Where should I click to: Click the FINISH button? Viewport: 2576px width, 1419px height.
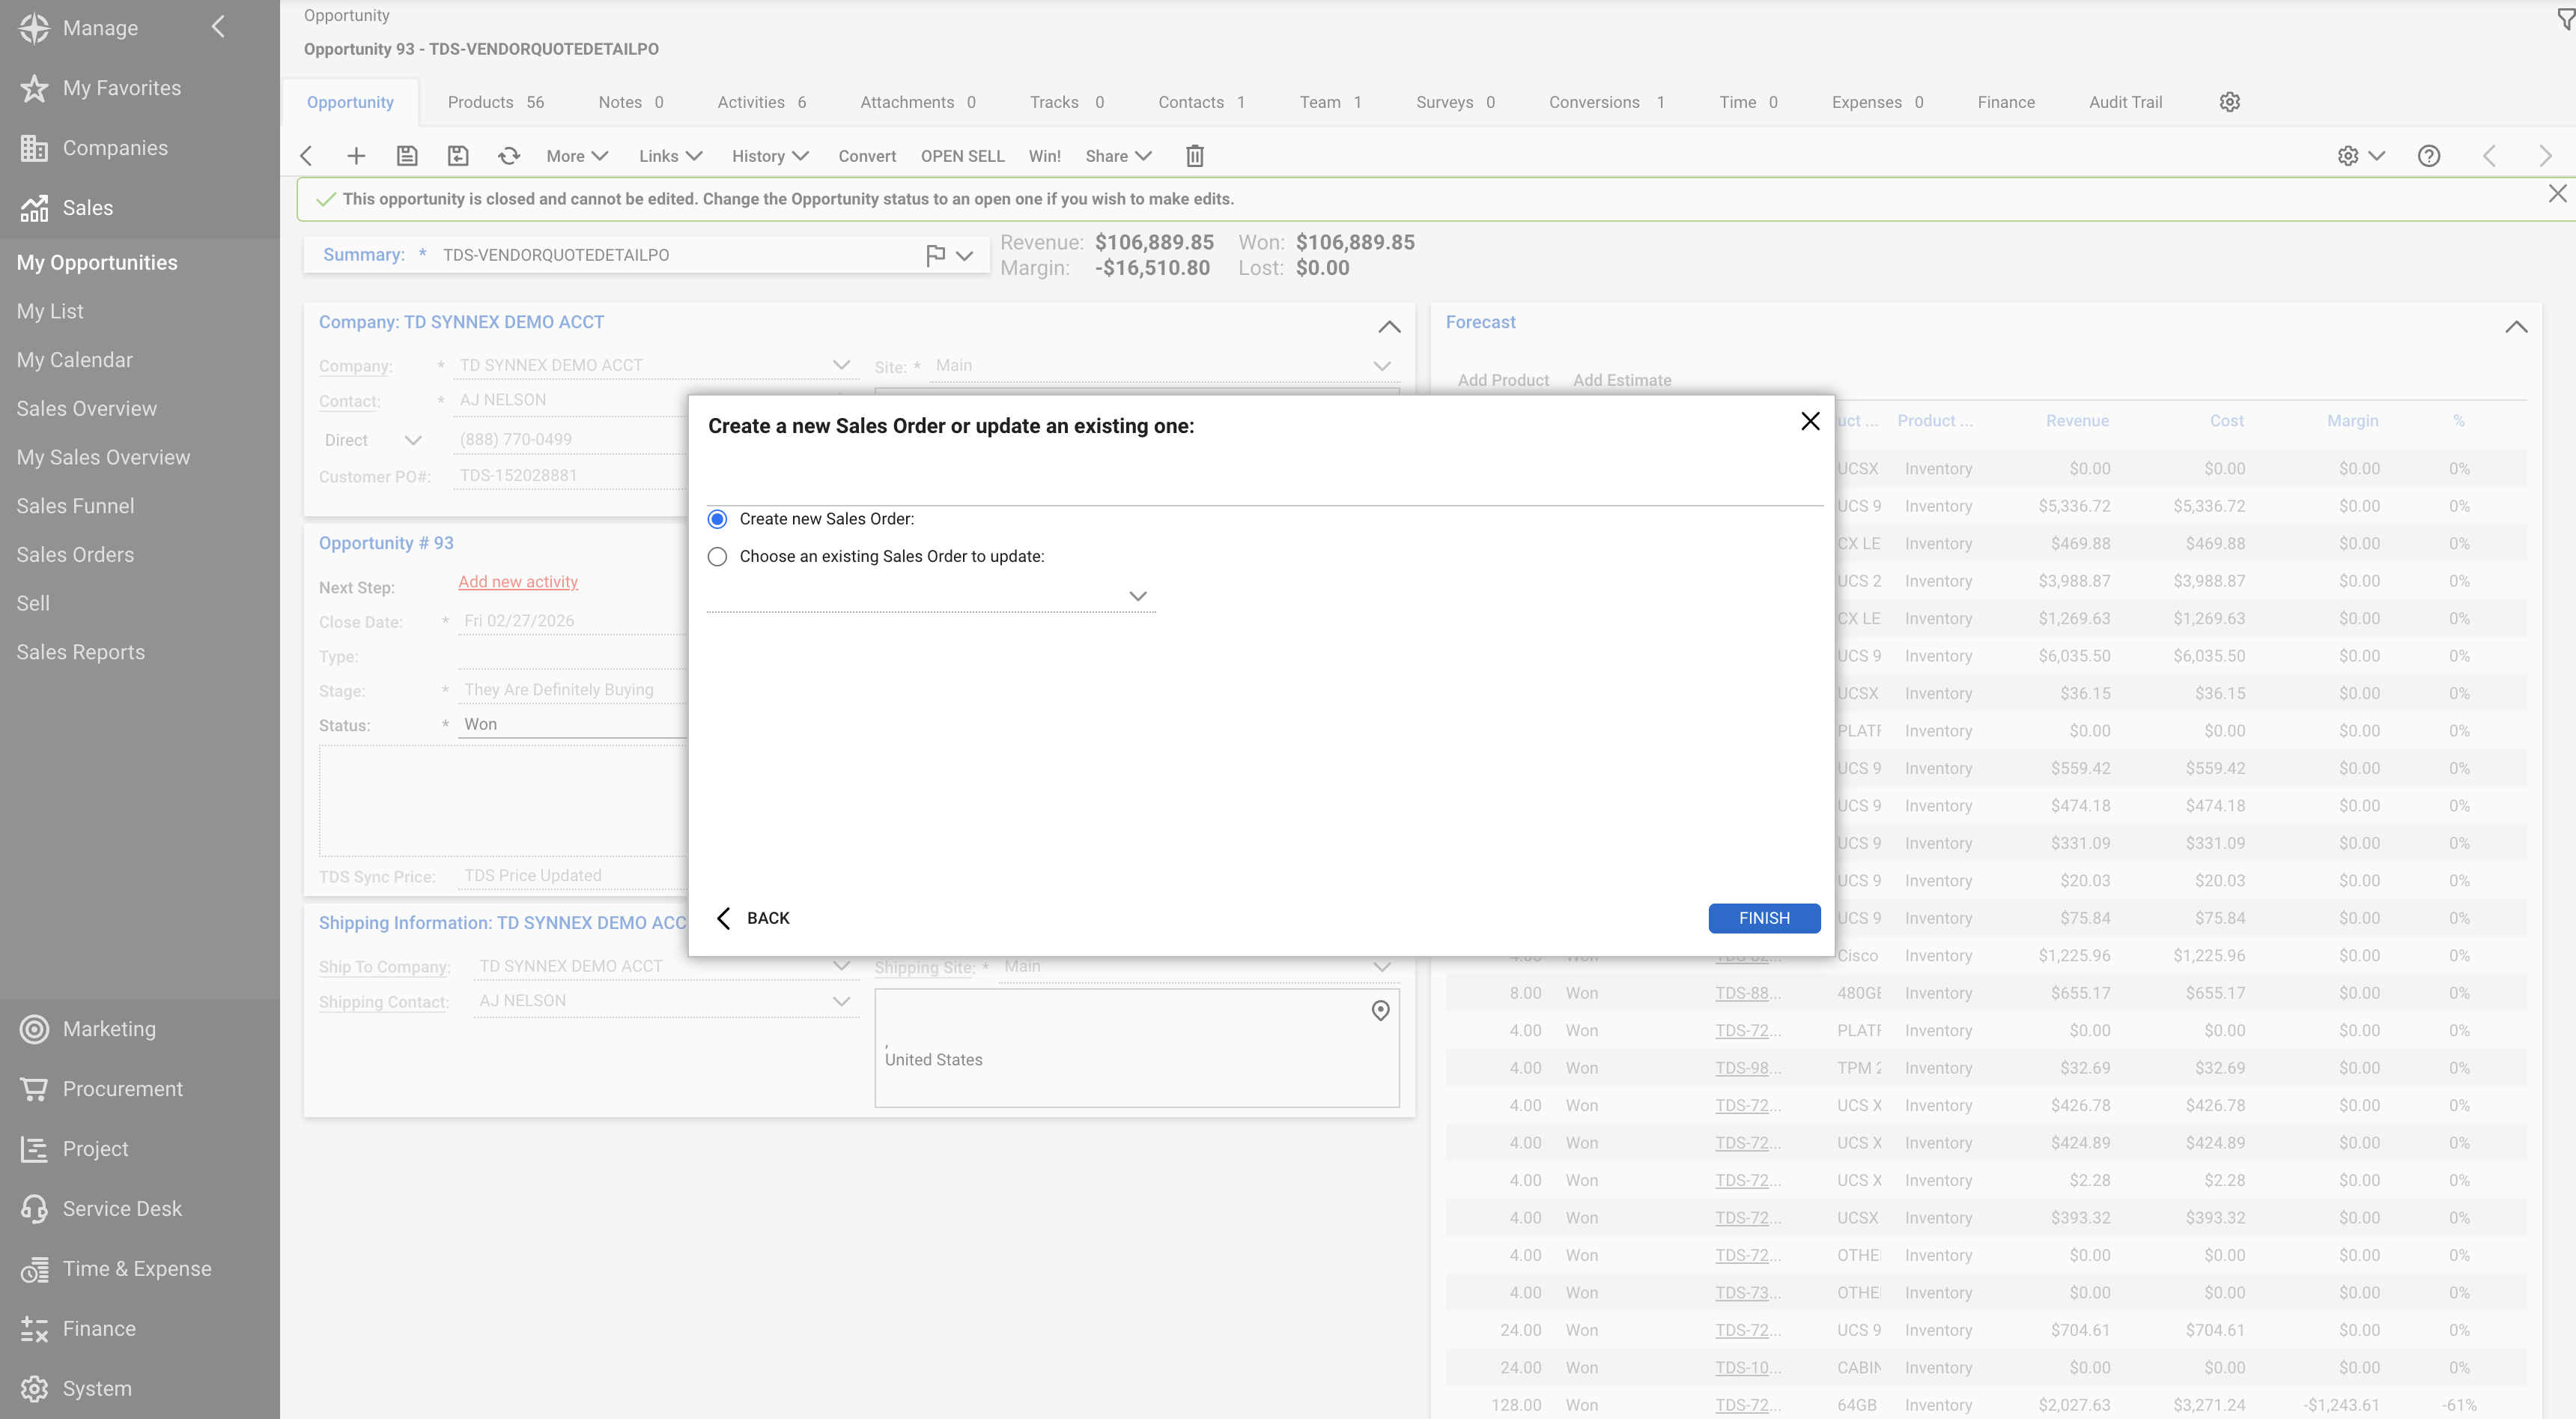click(x=1764, y=918)
